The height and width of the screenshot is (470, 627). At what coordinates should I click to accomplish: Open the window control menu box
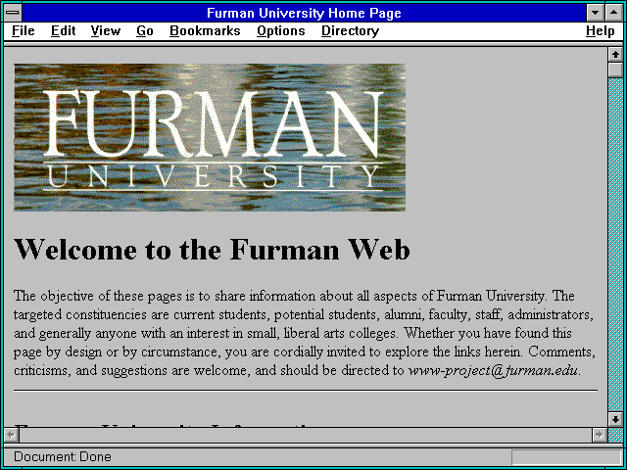pos(13,13)
